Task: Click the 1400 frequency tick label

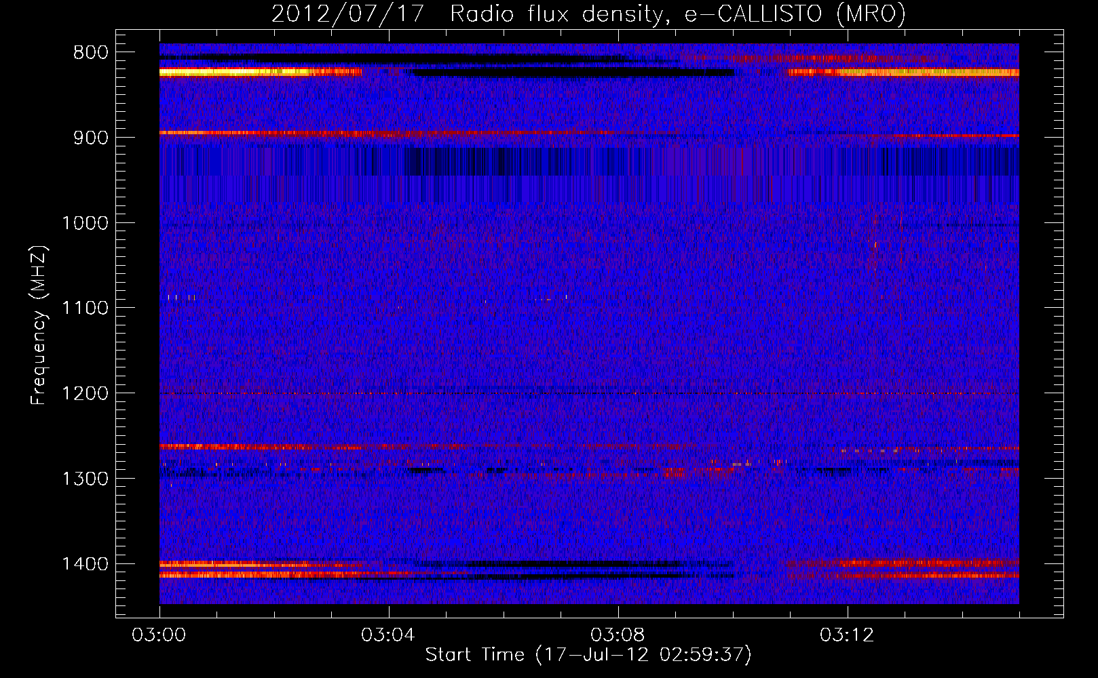Action: (85, 564)
